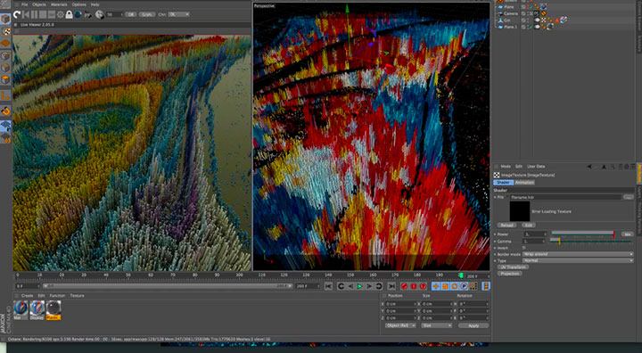Click the Gamma slider bar
The image size is (642, 353).
tap(592, 242)
